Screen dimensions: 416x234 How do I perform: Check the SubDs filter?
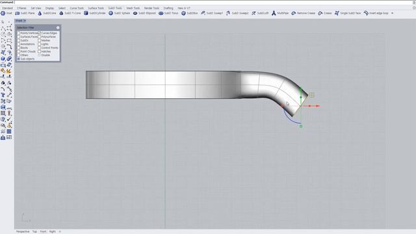point(19,40)
